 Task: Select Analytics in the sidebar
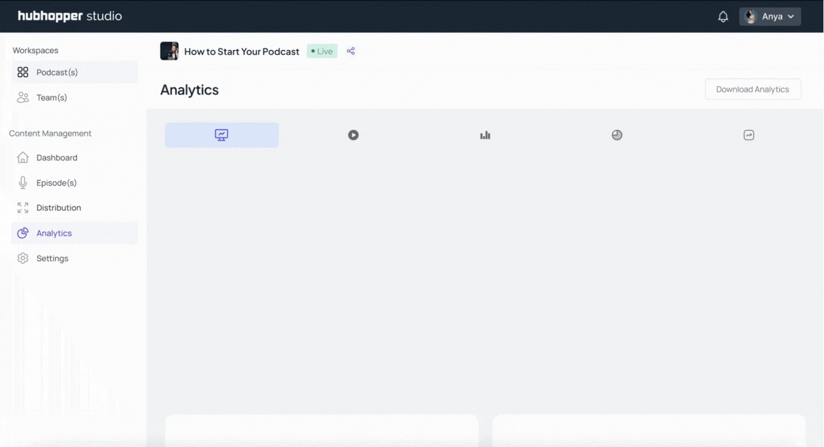[74, 233]
